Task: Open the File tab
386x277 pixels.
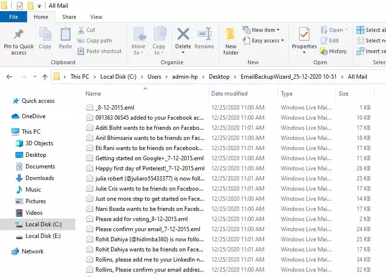Action: tap(14, 17)
